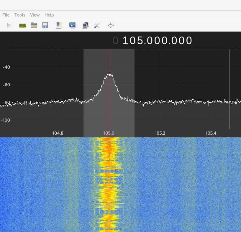Open remote control settings wrench icon
The width and height of the screenshot is (241, 232).
[97, 25]
